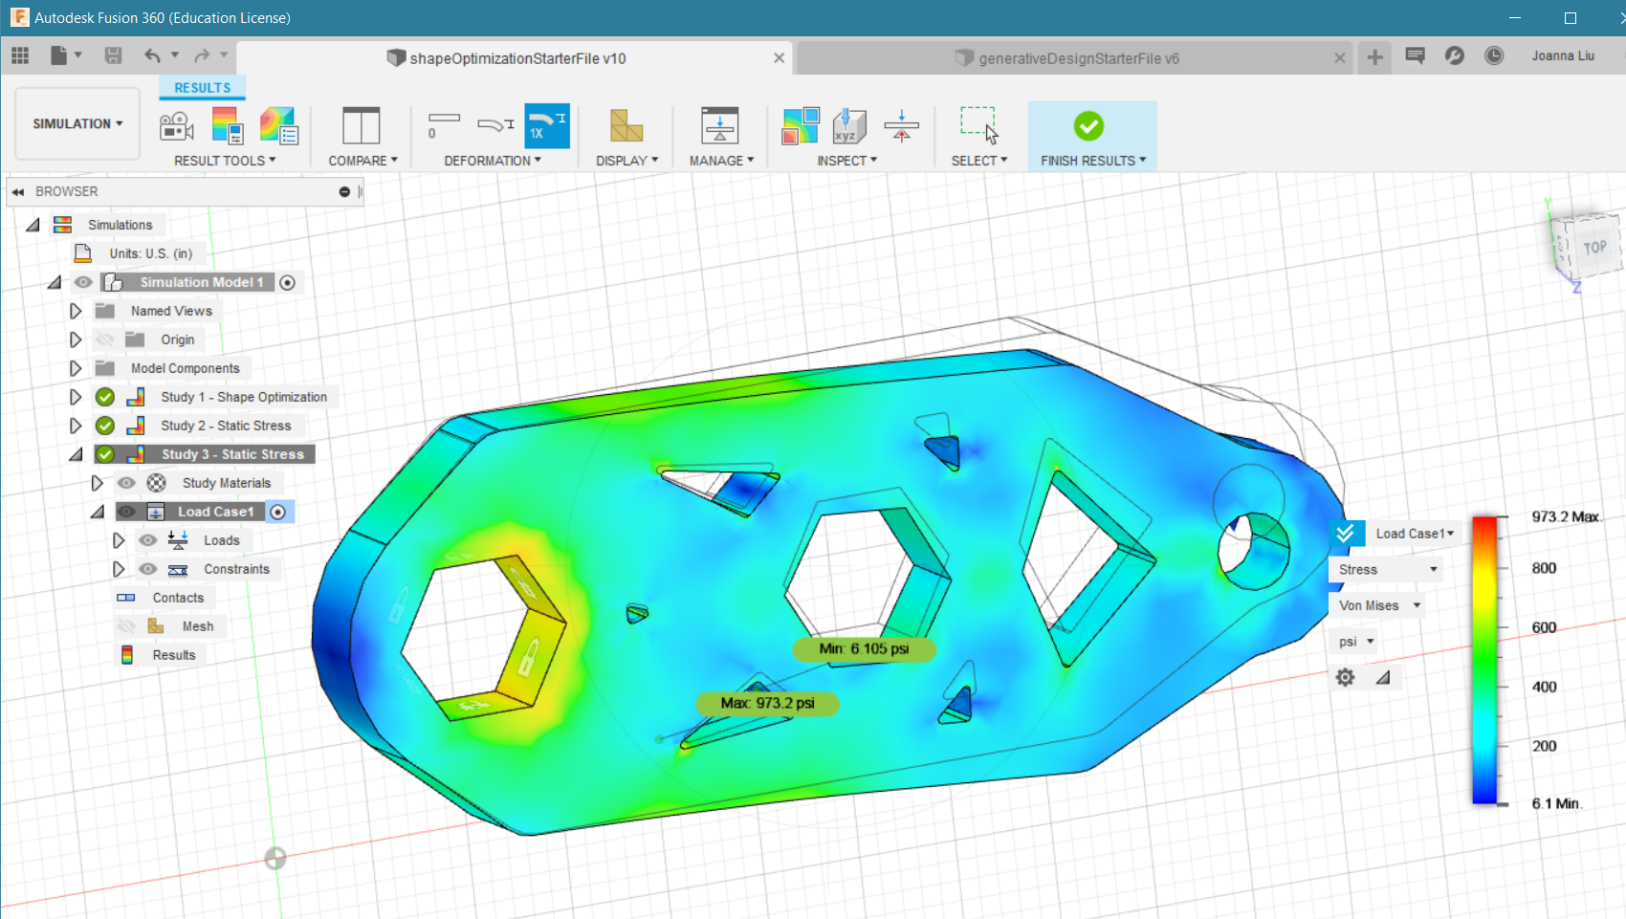Click the Display mesh icon

click(626, 125)
